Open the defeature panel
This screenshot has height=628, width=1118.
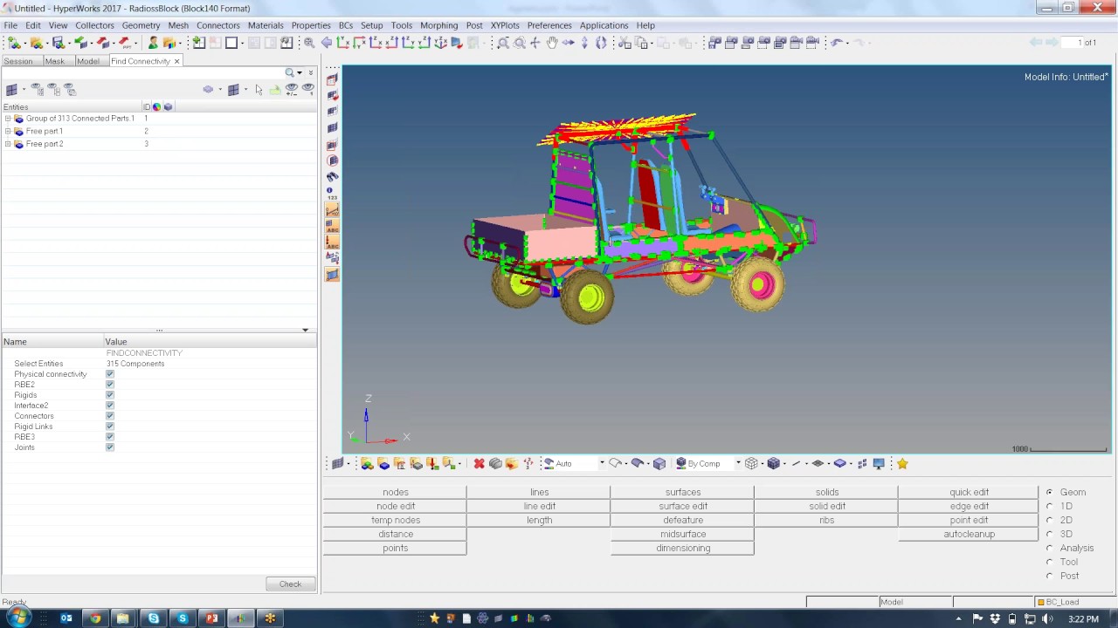(x=683, y=520)
